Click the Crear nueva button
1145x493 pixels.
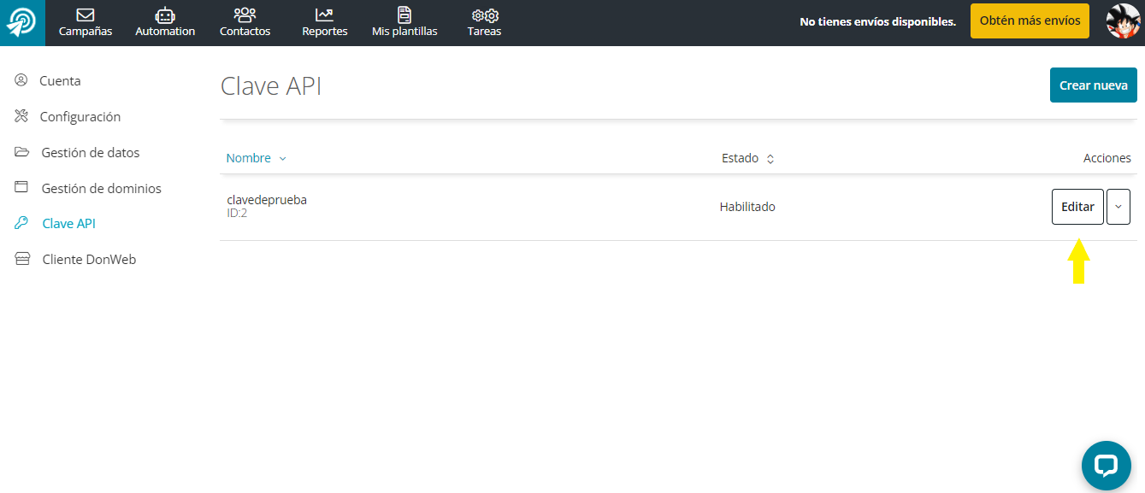1094,85
